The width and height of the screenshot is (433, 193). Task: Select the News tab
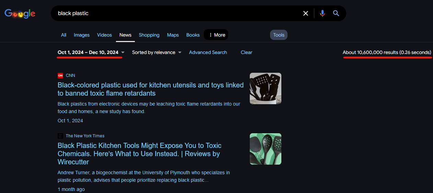(125, 35)
